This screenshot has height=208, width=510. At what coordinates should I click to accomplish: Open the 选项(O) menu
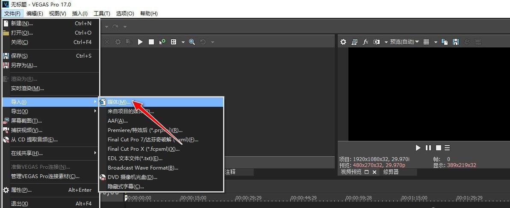(x=125, y=13)
